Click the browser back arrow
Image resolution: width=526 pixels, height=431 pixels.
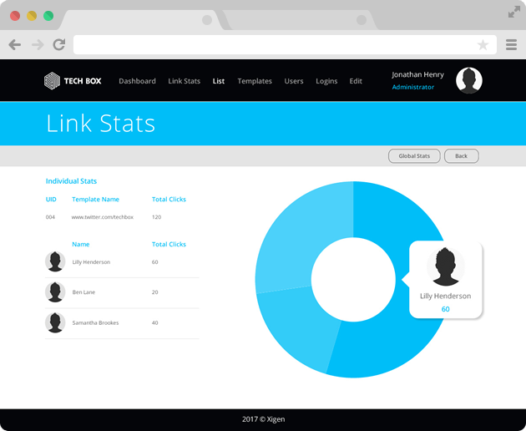pyautogui.click(x=15, y=45)
